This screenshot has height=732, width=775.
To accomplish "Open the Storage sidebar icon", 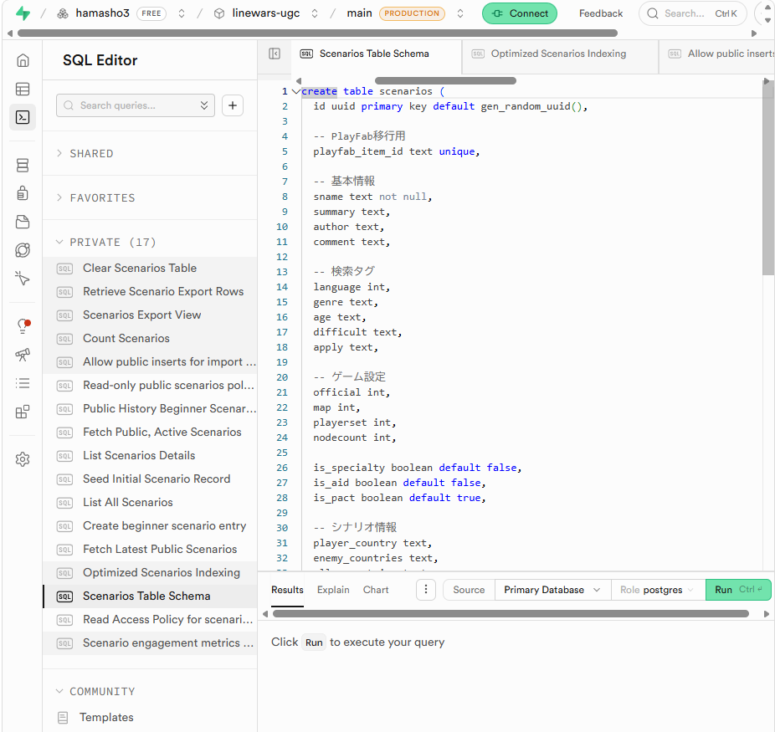I will pyautogui.click(x=23, y=222).
